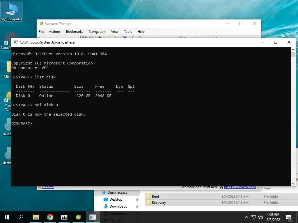Viewport: 298px width, 223px height.
Task: Open Tools menu in Winaero Tweaker
Action: pos(128,32)
